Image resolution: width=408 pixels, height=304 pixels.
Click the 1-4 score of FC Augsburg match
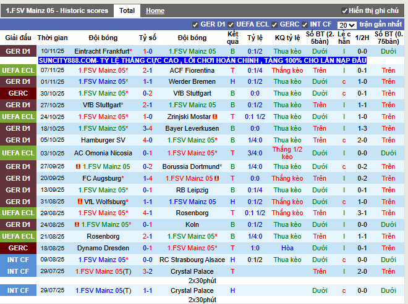[148, 178]
